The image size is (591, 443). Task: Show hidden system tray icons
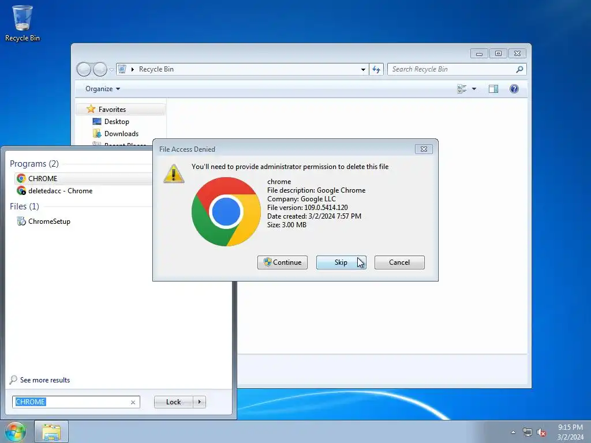point(513,432)
